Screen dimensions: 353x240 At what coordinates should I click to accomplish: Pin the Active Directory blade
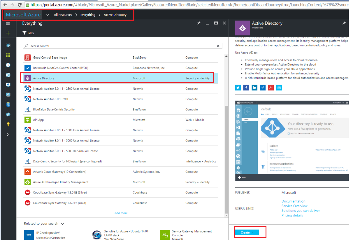point(344,23)
